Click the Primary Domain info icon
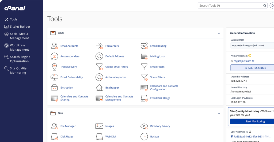 pos(250,56)
